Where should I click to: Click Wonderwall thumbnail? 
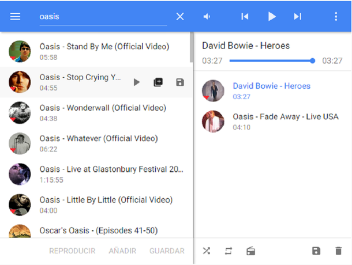20,113
